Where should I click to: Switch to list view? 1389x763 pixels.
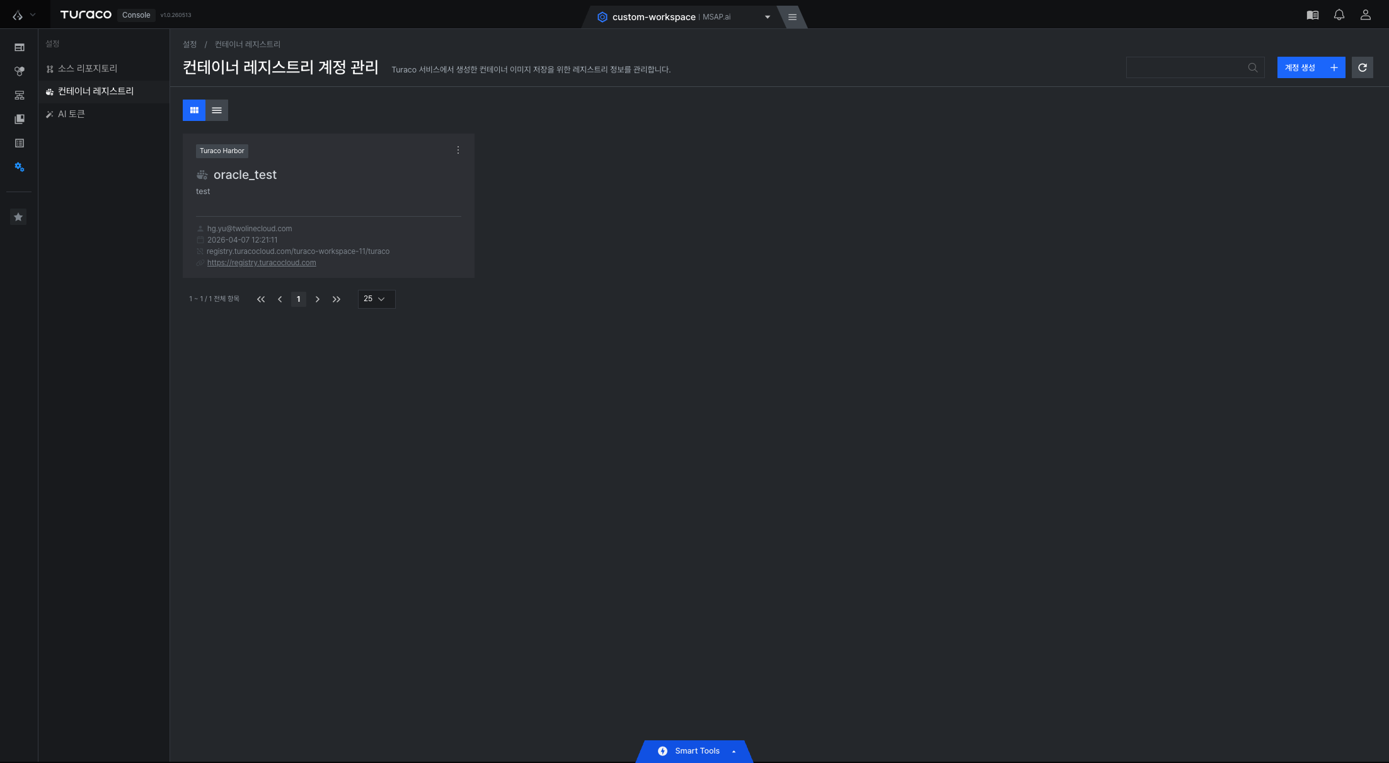[x=217, y=110]
